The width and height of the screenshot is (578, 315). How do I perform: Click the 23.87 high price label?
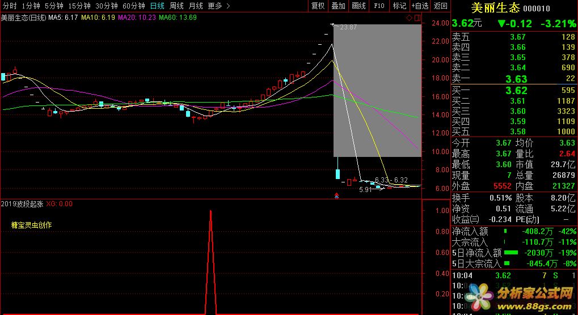click(x=348, y=27)
